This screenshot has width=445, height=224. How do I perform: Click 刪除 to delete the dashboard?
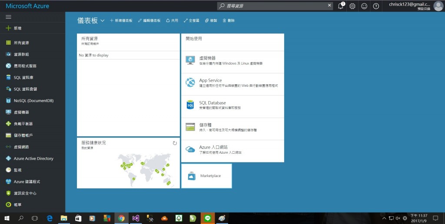229,20
